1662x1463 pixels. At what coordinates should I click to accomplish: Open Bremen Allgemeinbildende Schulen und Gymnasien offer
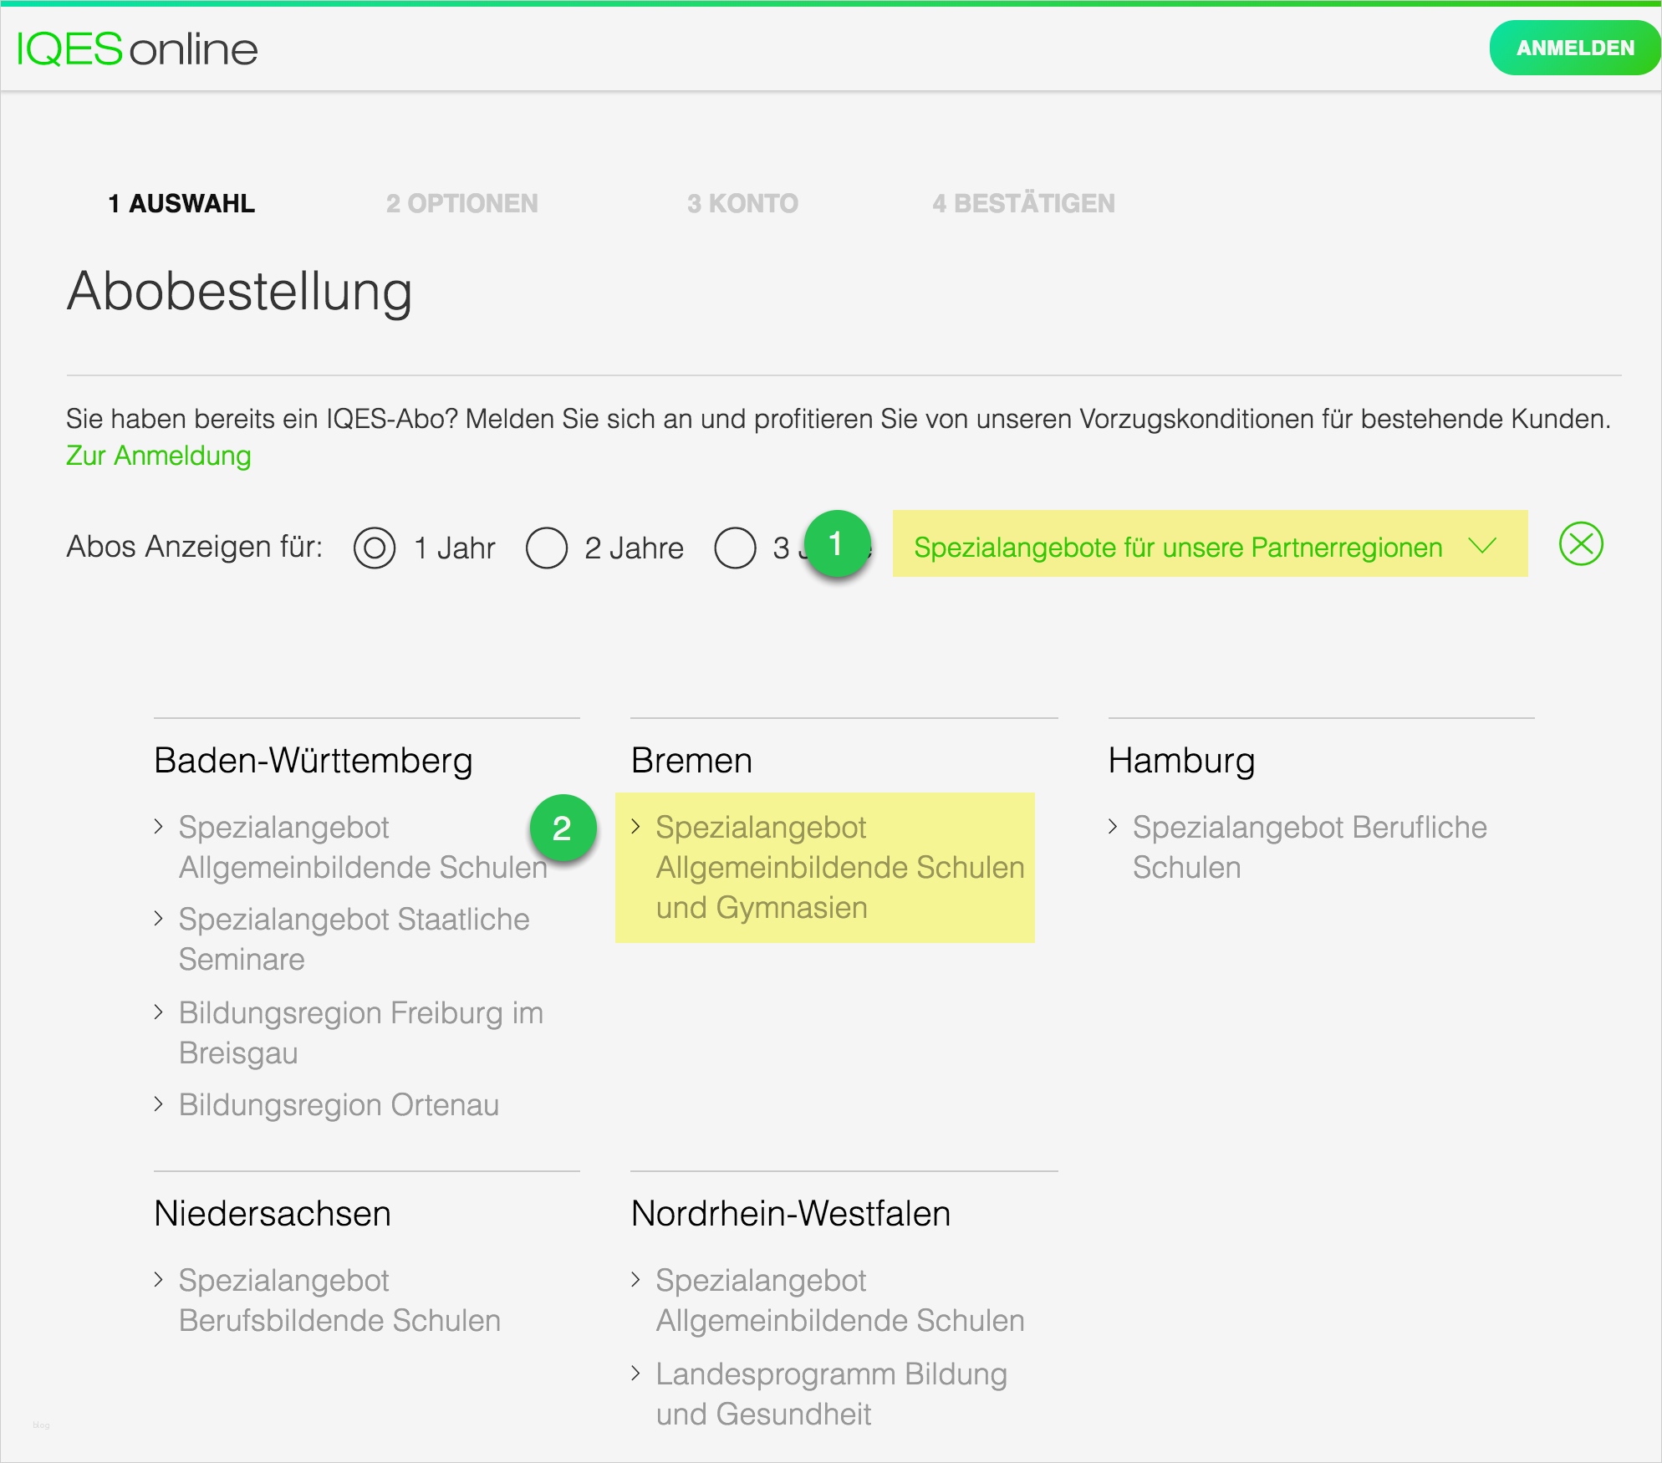click(839, 867)
